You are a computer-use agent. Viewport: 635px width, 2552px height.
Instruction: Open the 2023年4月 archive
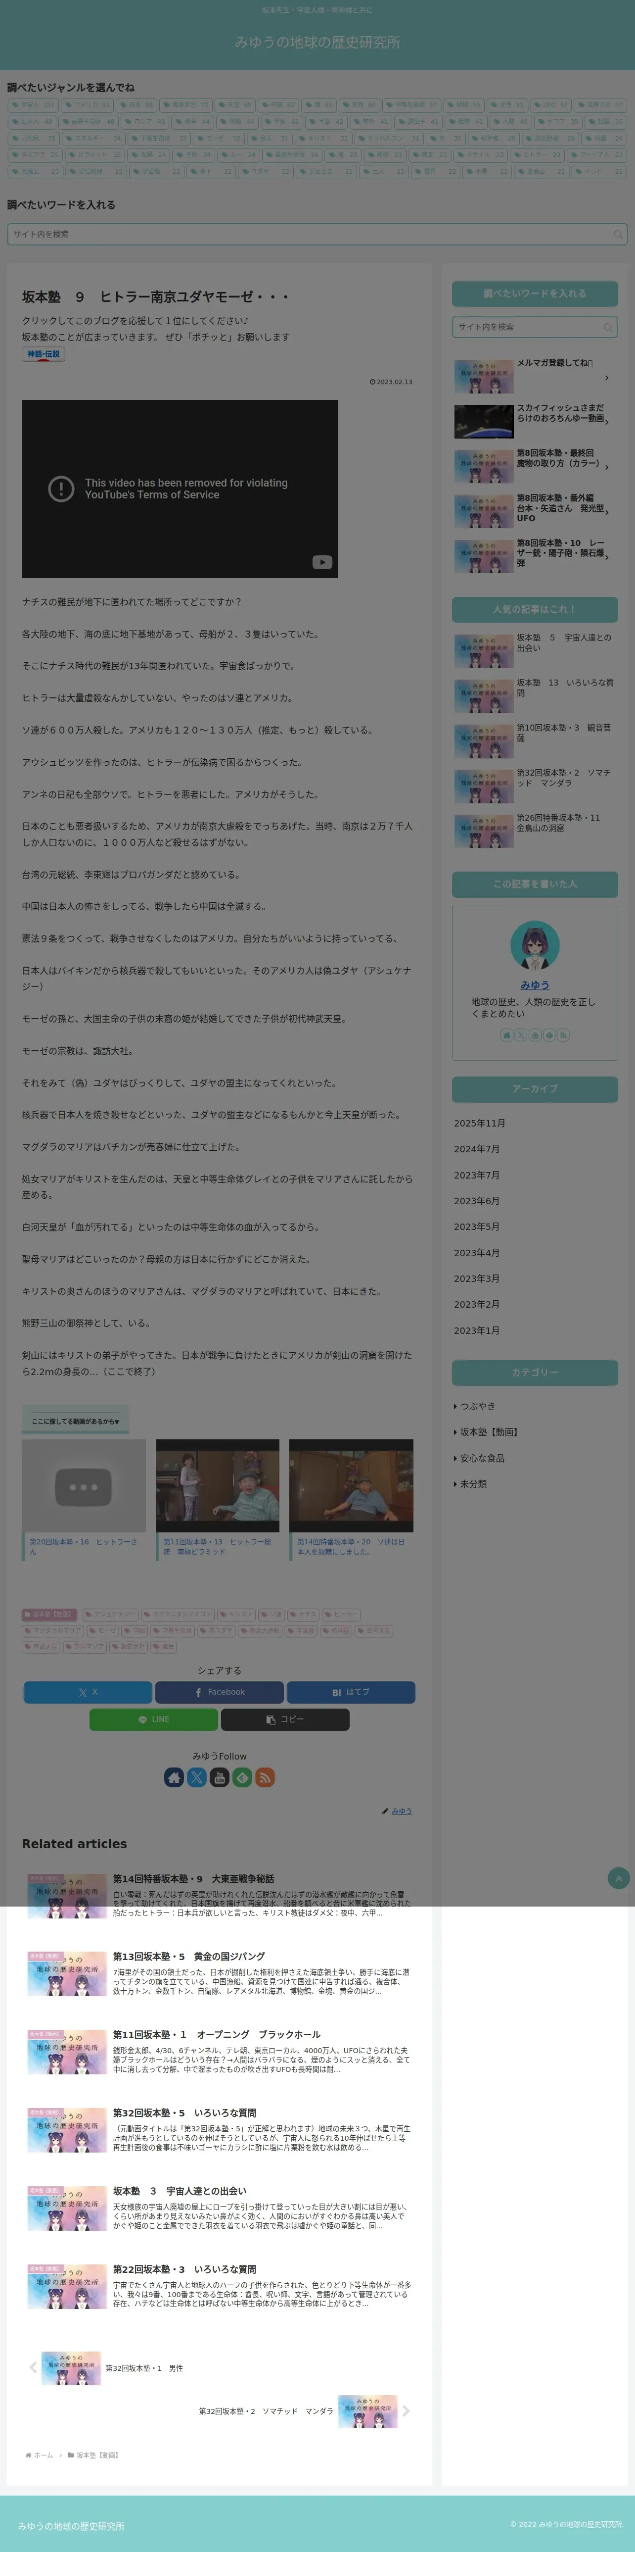pyautogui.click(x=477, y=1253)
